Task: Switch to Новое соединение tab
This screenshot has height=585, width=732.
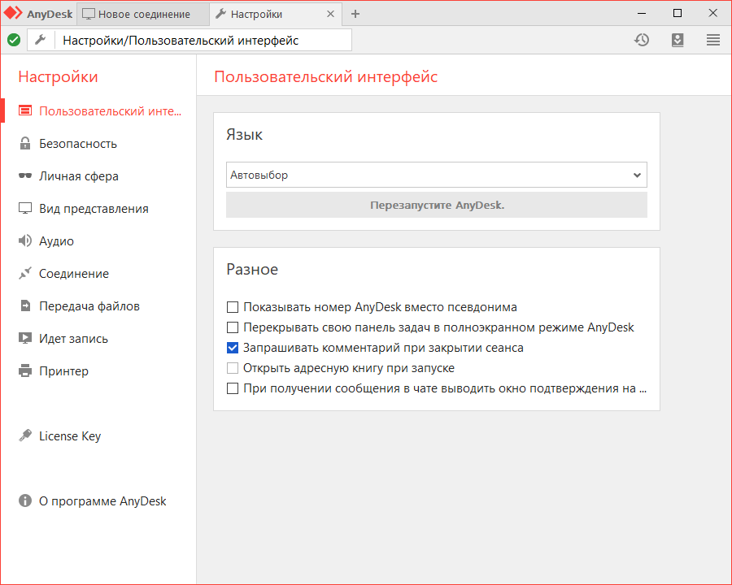Action: coord(142,14)
